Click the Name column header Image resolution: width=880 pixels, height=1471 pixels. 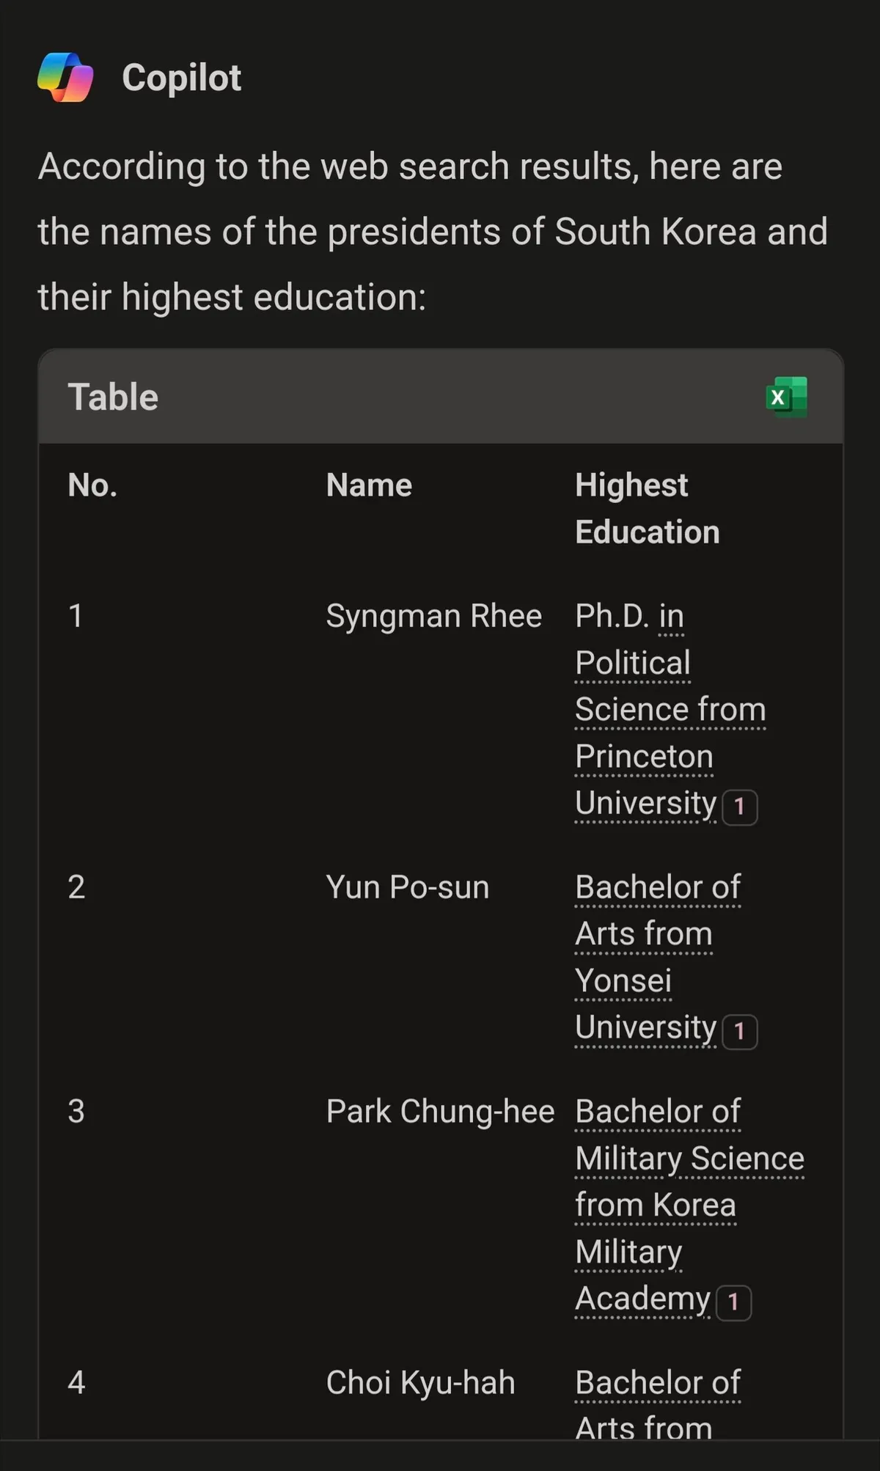tap(369, 485)
